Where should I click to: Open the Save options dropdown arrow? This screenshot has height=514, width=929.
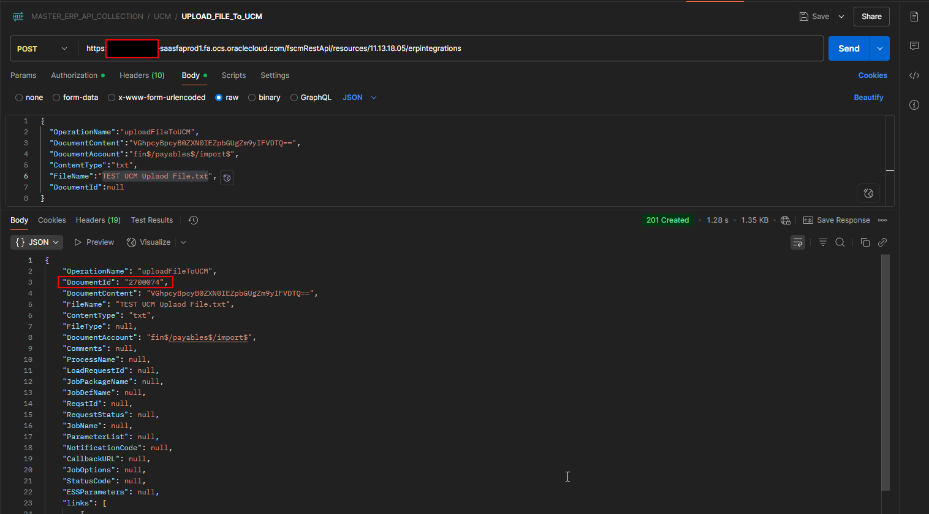pyautogui.click(x=841, y=17)
